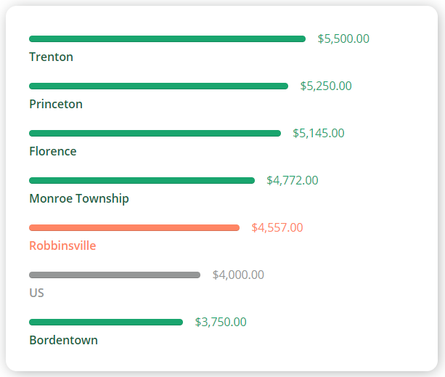Screen dimensions: 445x377
Task: Click the Monroe Township bar
Action: [142, 181]
